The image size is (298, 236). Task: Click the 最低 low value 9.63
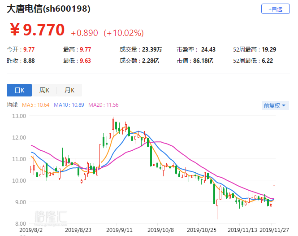coord(85,61)
